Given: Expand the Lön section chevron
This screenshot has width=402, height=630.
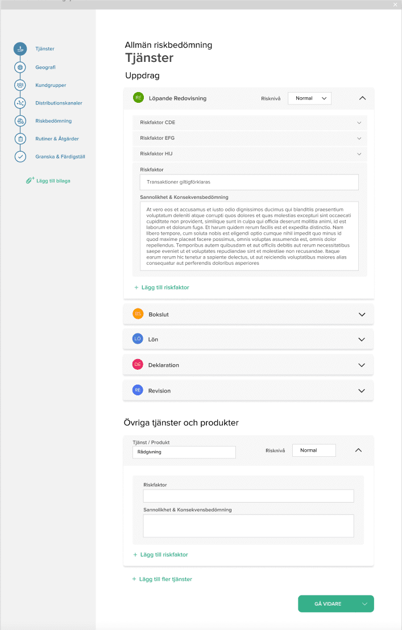Looking at the screenshot, I should 361,340.
